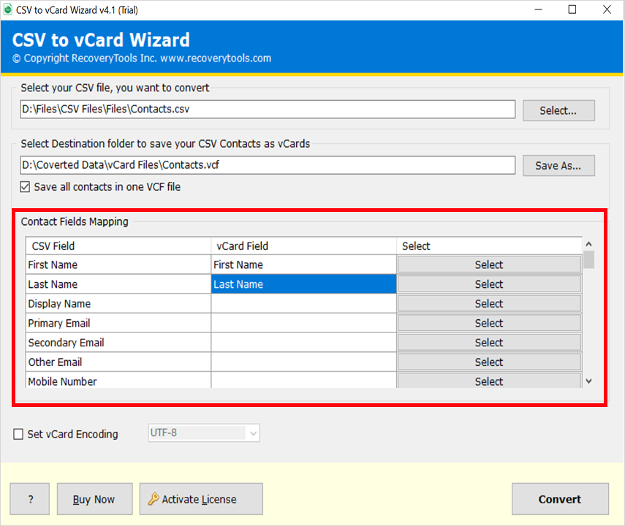Select the Display Name CSV field cell
Viewport: 625px width, 526px height.
click(118, 304)
